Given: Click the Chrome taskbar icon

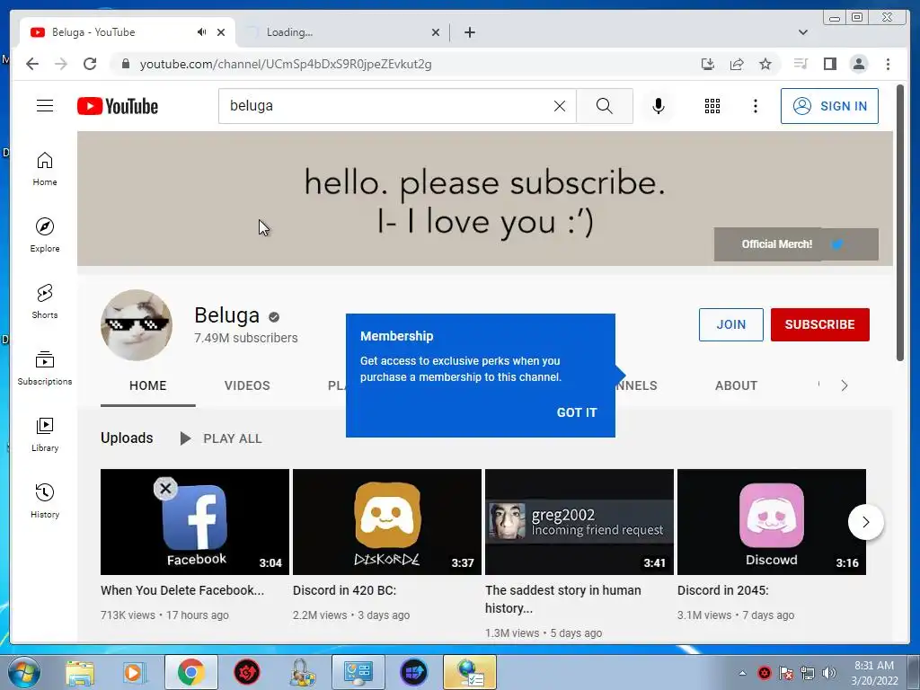Looking at the screenshot, I should tap(190, 672).
